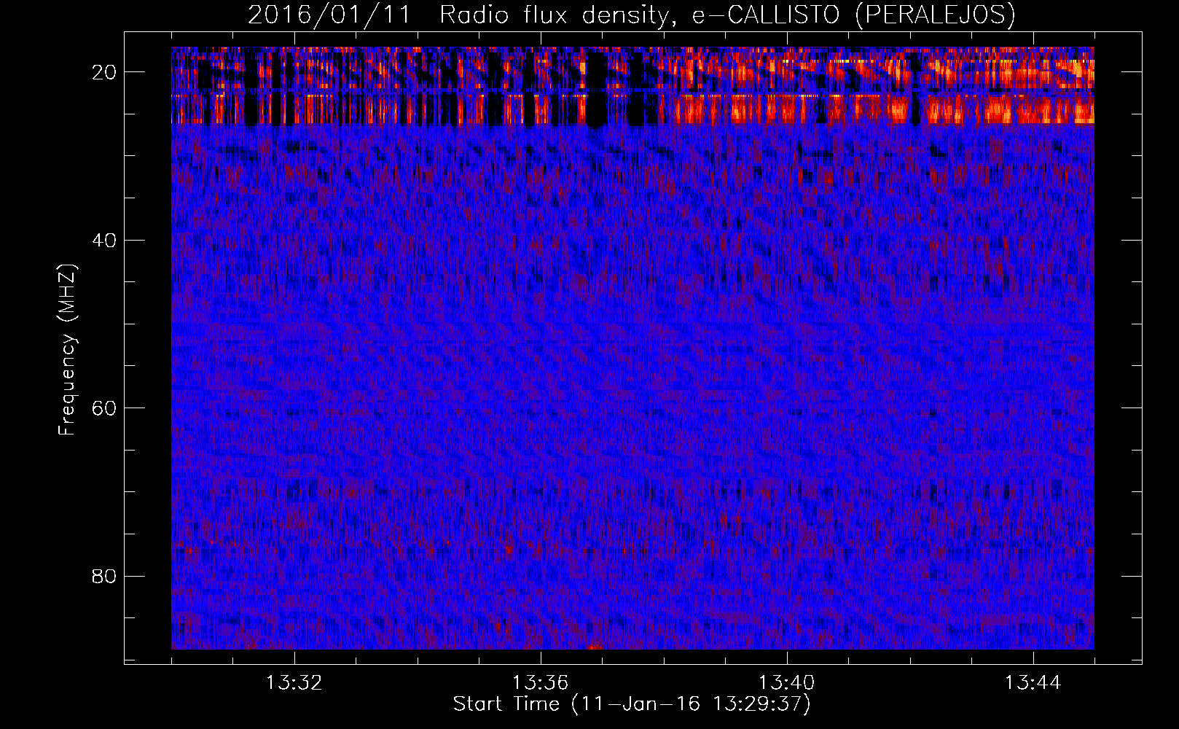
Task: Click the 13:32 time tick label
Action: [294, 683]
